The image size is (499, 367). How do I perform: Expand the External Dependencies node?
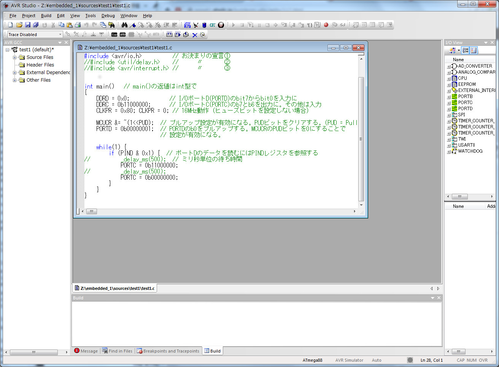click(x=15, y=73)
